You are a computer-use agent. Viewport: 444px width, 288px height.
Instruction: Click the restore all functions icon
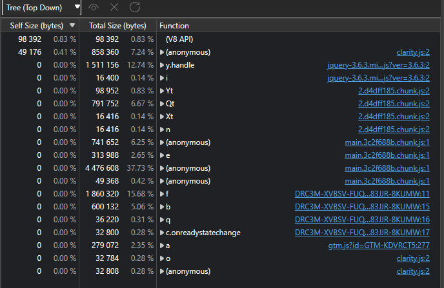(x=134, y=7)
